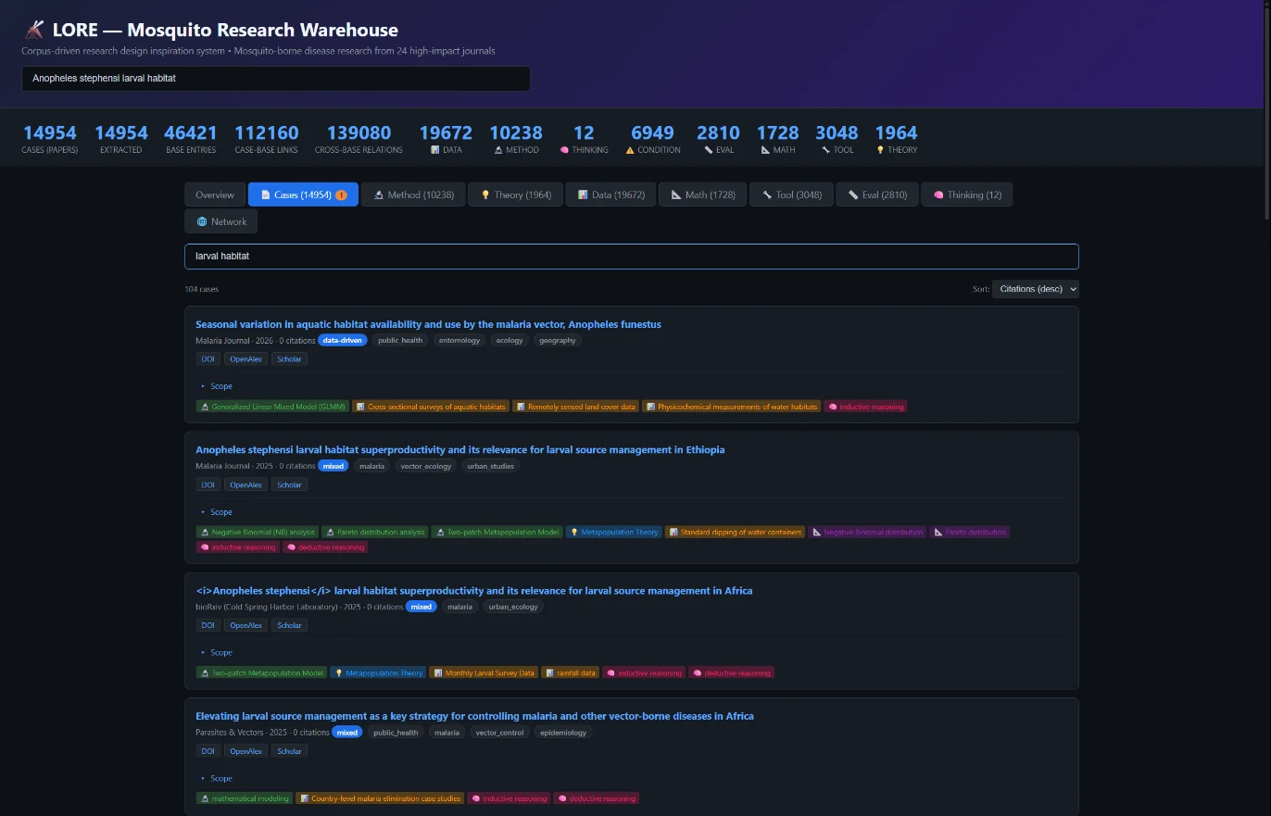Select the Generalized Linear Mixed Model tag
This screenshot has height=816, width=1271.
click(x=272, y=407)
